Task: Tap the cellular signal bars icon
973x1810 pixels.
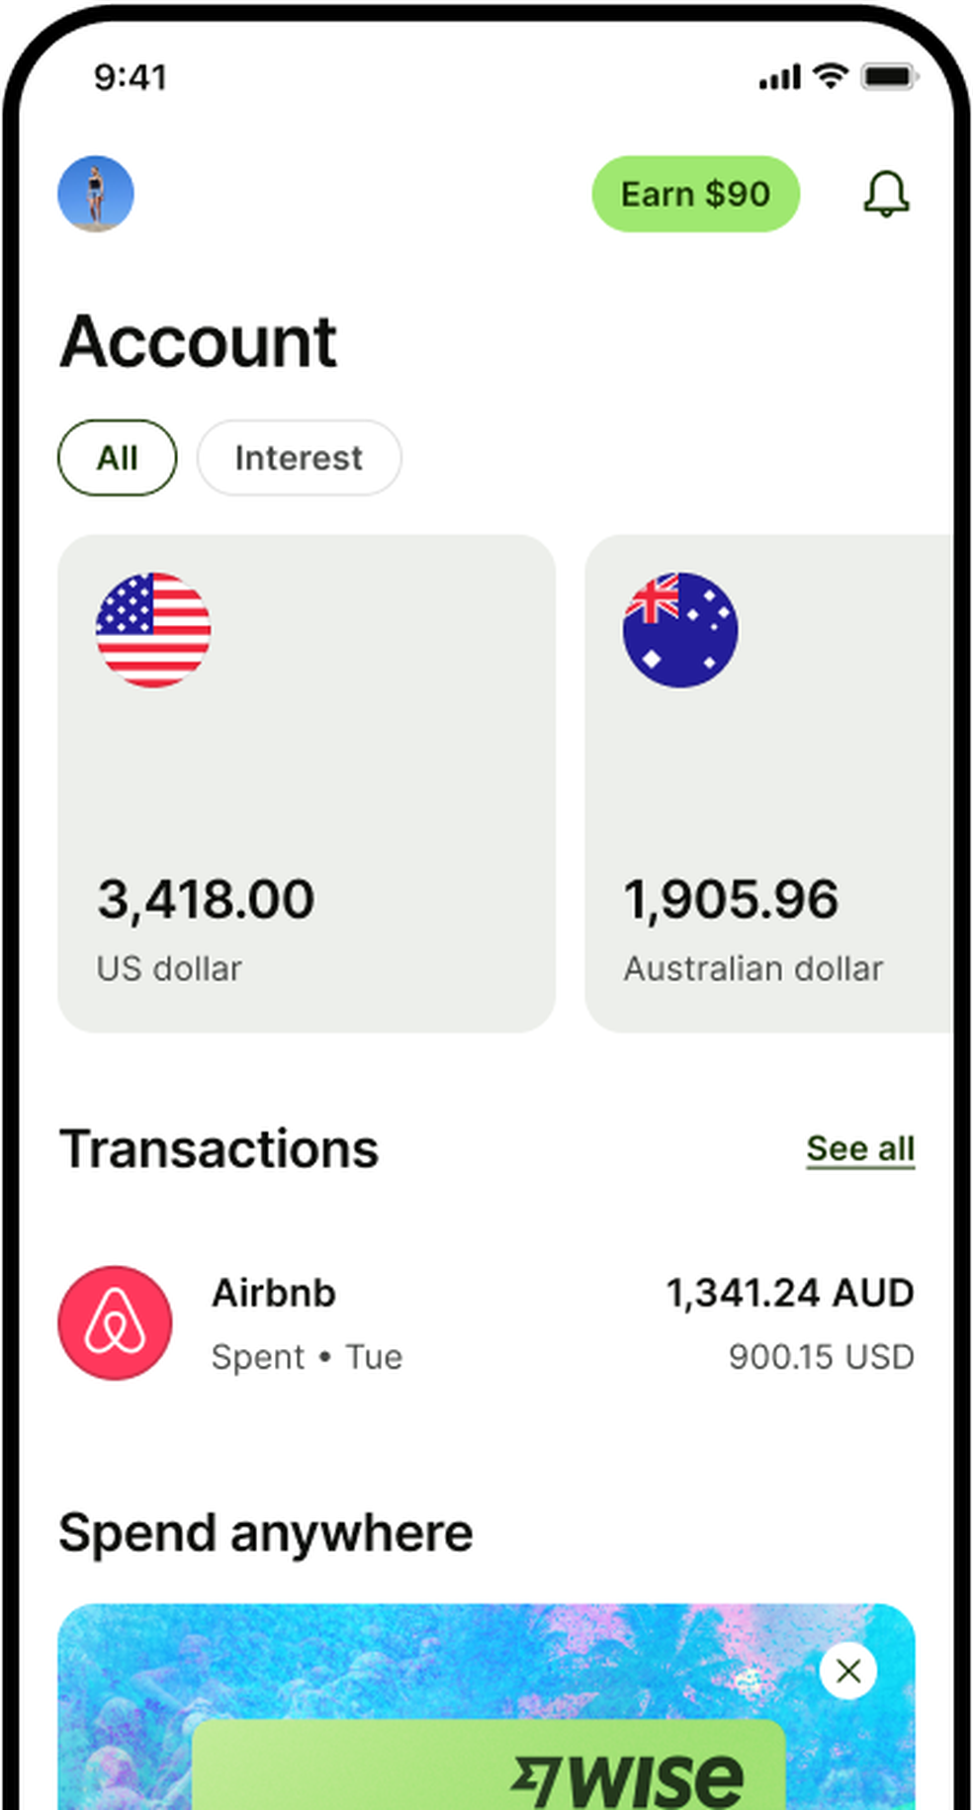Action: [779, 77]
